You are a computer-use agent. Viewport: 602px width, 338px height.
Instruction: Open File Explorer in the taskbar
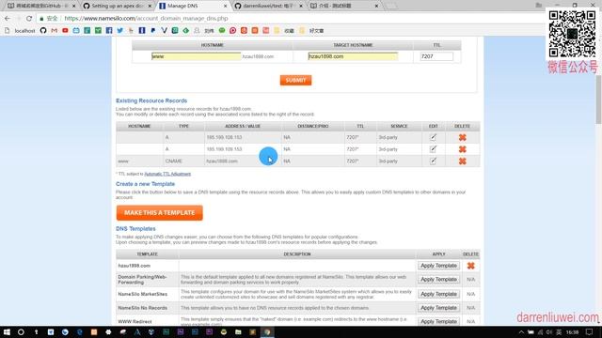(x=238, y=331)
